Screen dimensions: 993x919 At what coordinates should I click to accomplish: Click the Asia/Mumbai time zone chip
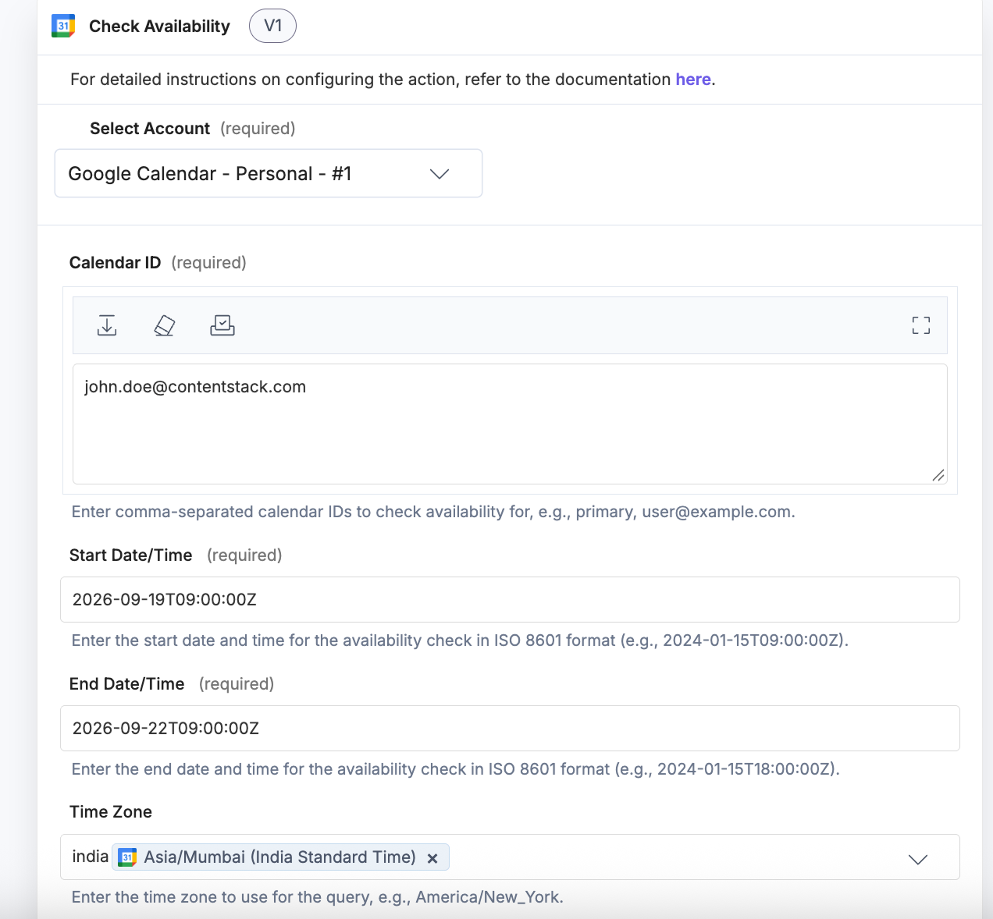tap(281, 857)
